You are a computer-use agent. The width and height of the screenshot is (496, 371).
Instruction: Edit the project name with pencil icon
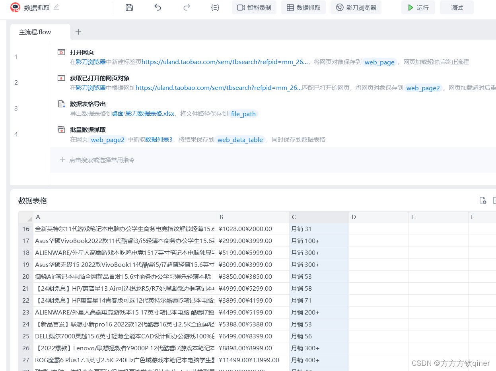[56, 7]
